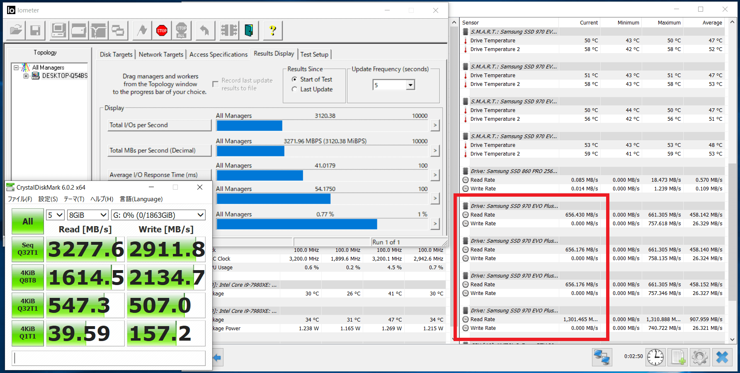Open CrystalDiskMark ヘルプ(H) menu
Screen dimensions: 740x373
click(102, 199)
